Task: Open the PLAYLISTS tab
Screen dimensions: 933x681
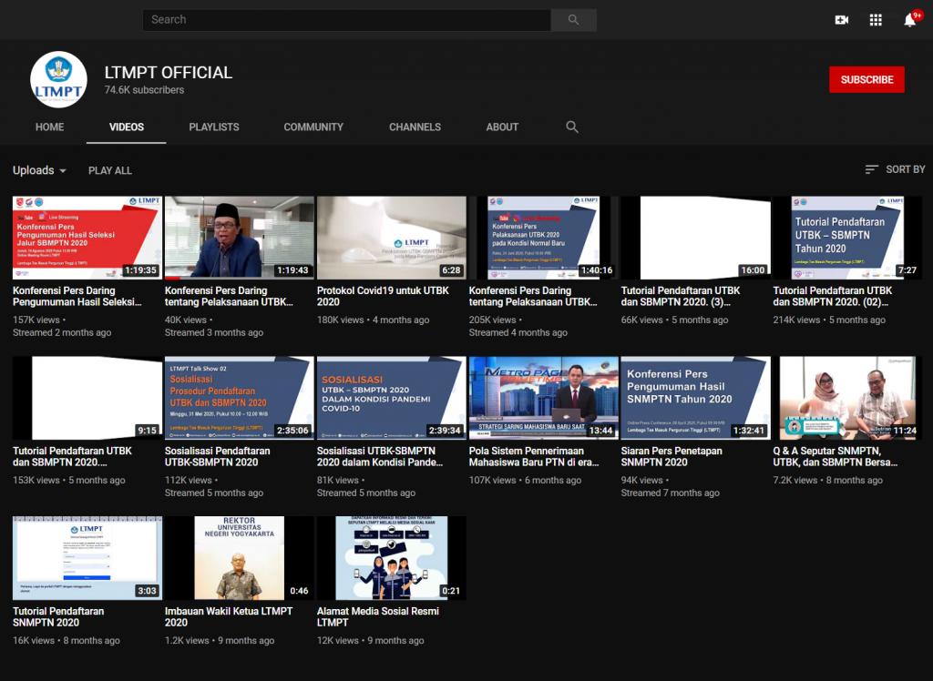Action: [x=214, y=127]
